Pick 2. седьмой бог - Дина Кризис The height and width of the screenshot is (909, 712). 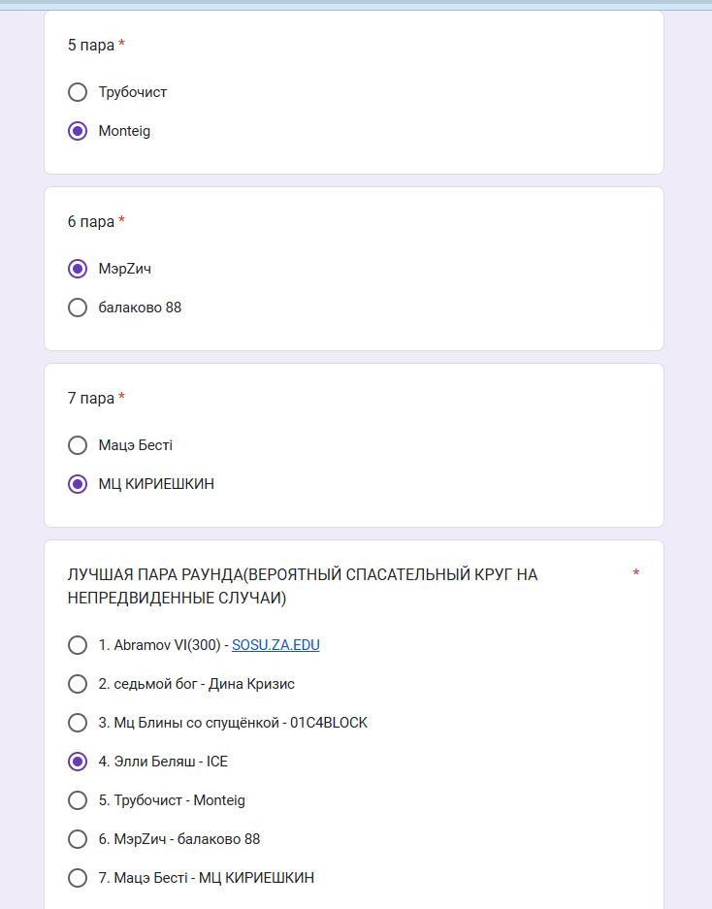[78, 684]
